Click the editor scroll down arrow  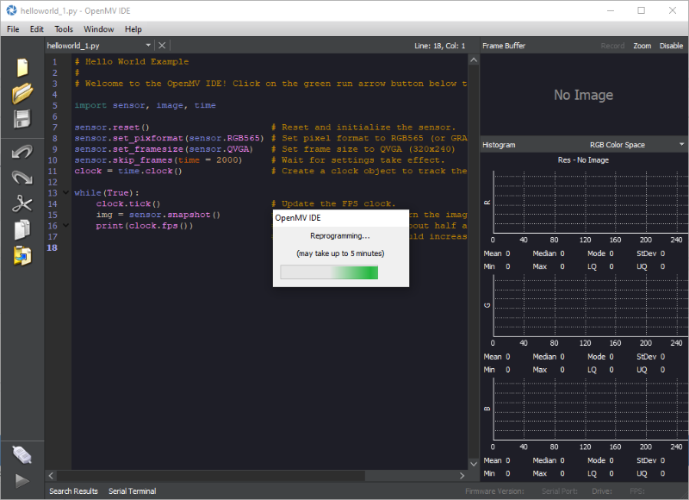tap(474, 464)
